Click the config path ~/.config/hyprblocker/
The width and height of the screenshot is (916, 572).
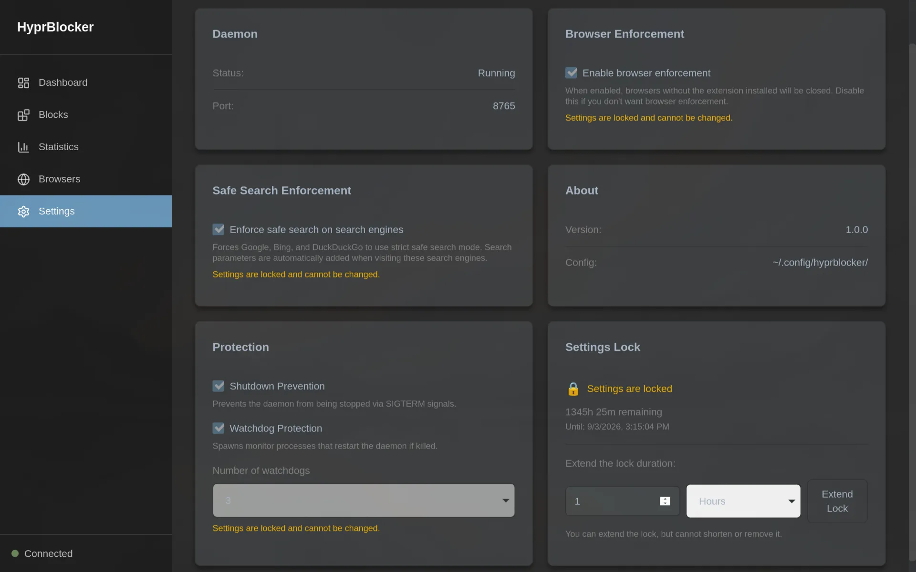pos(820,262)
